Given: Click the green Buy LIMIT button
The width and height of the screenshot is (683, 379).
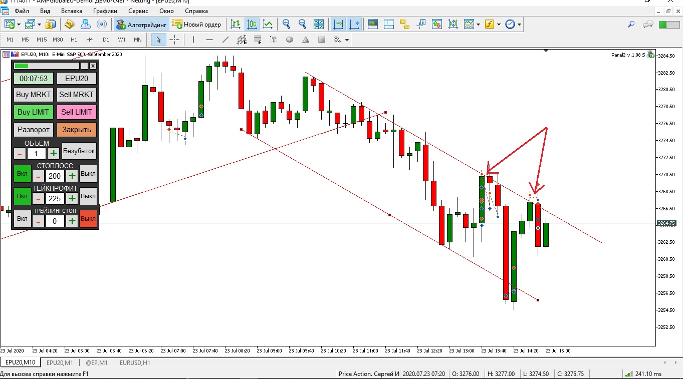Looking at the screenshot, I should coord(34,112).
